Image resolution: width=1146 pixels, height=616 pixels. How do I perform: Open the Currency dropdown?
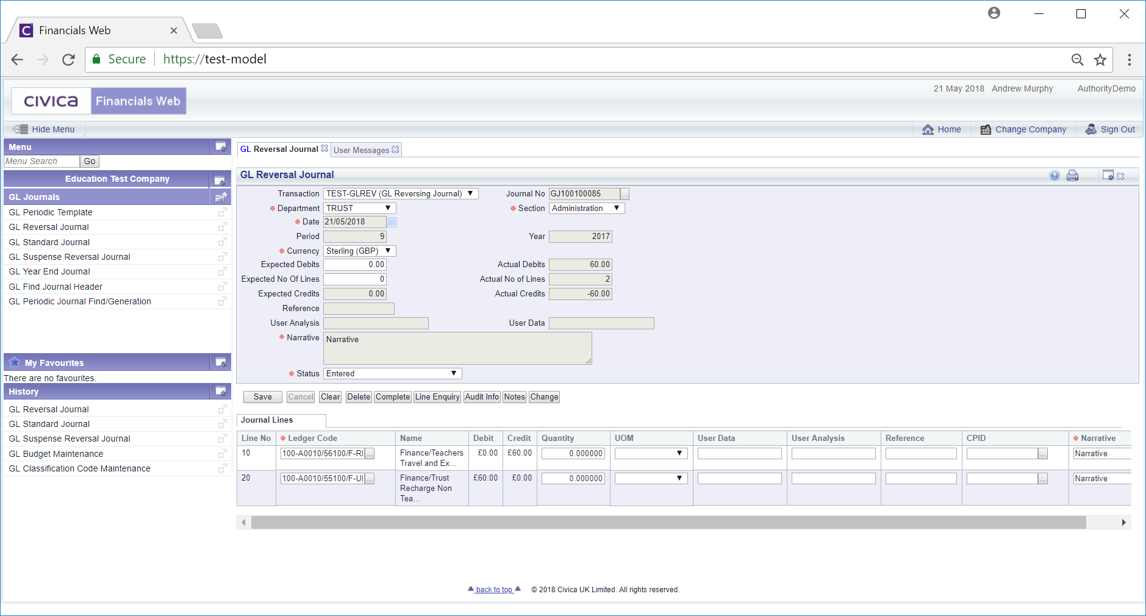[360, 251]
